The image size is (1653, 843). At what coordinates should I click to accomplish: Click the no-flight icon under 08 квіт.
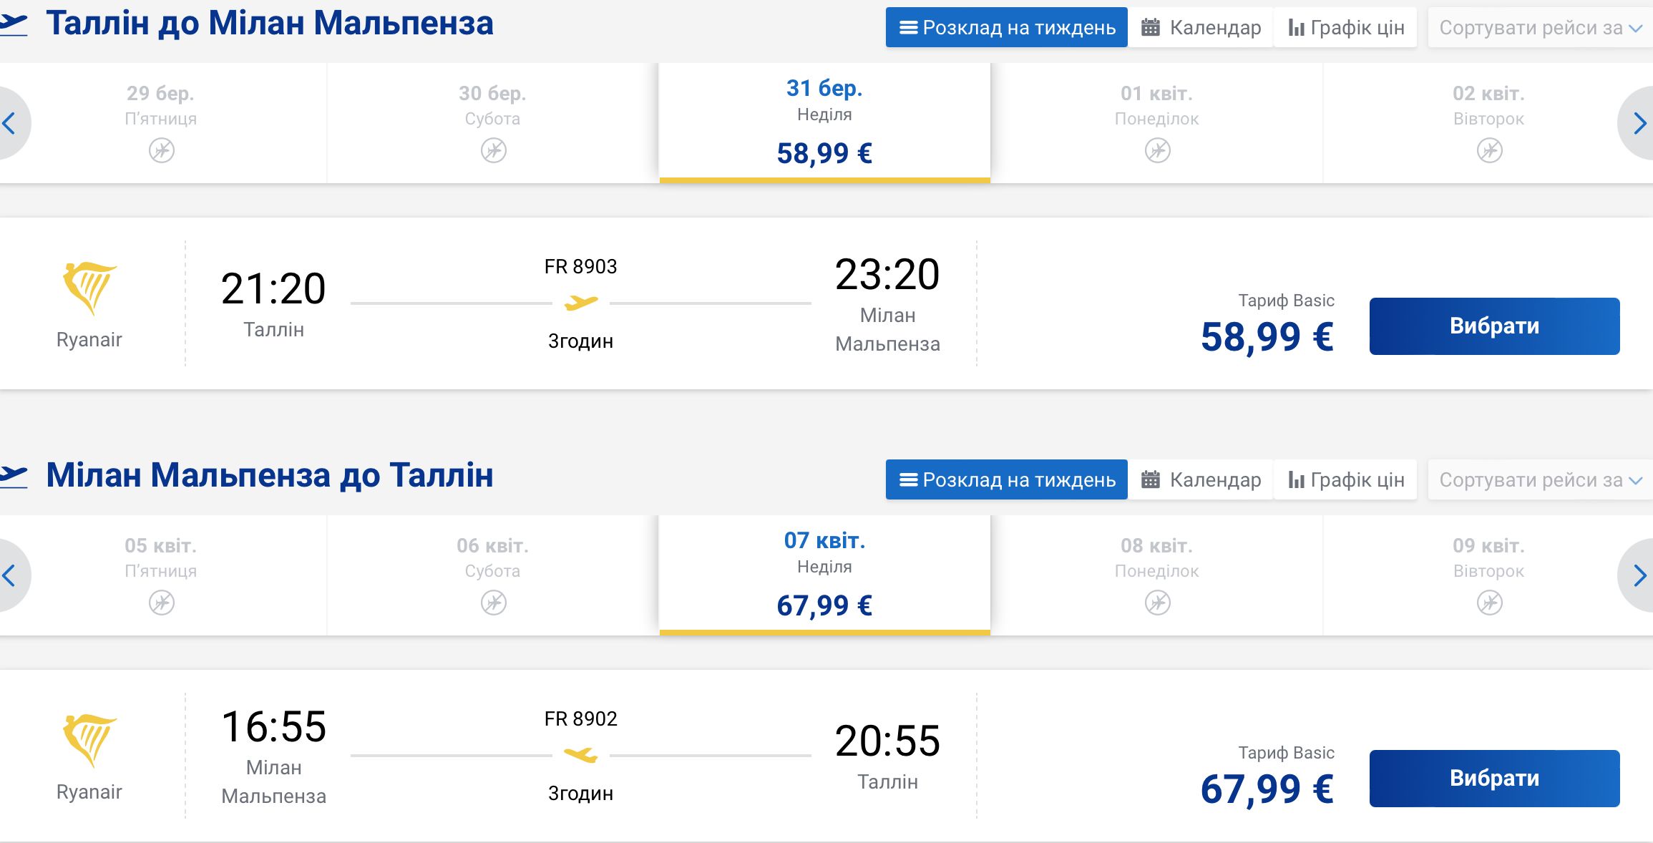[1157, 603]
